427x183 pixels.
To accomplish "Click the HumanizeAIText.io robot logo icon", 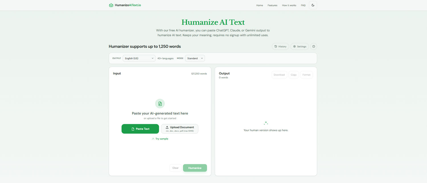I will point(111,5).
